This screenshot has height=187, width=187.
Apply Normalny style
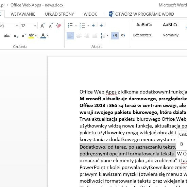click(171, 30)
